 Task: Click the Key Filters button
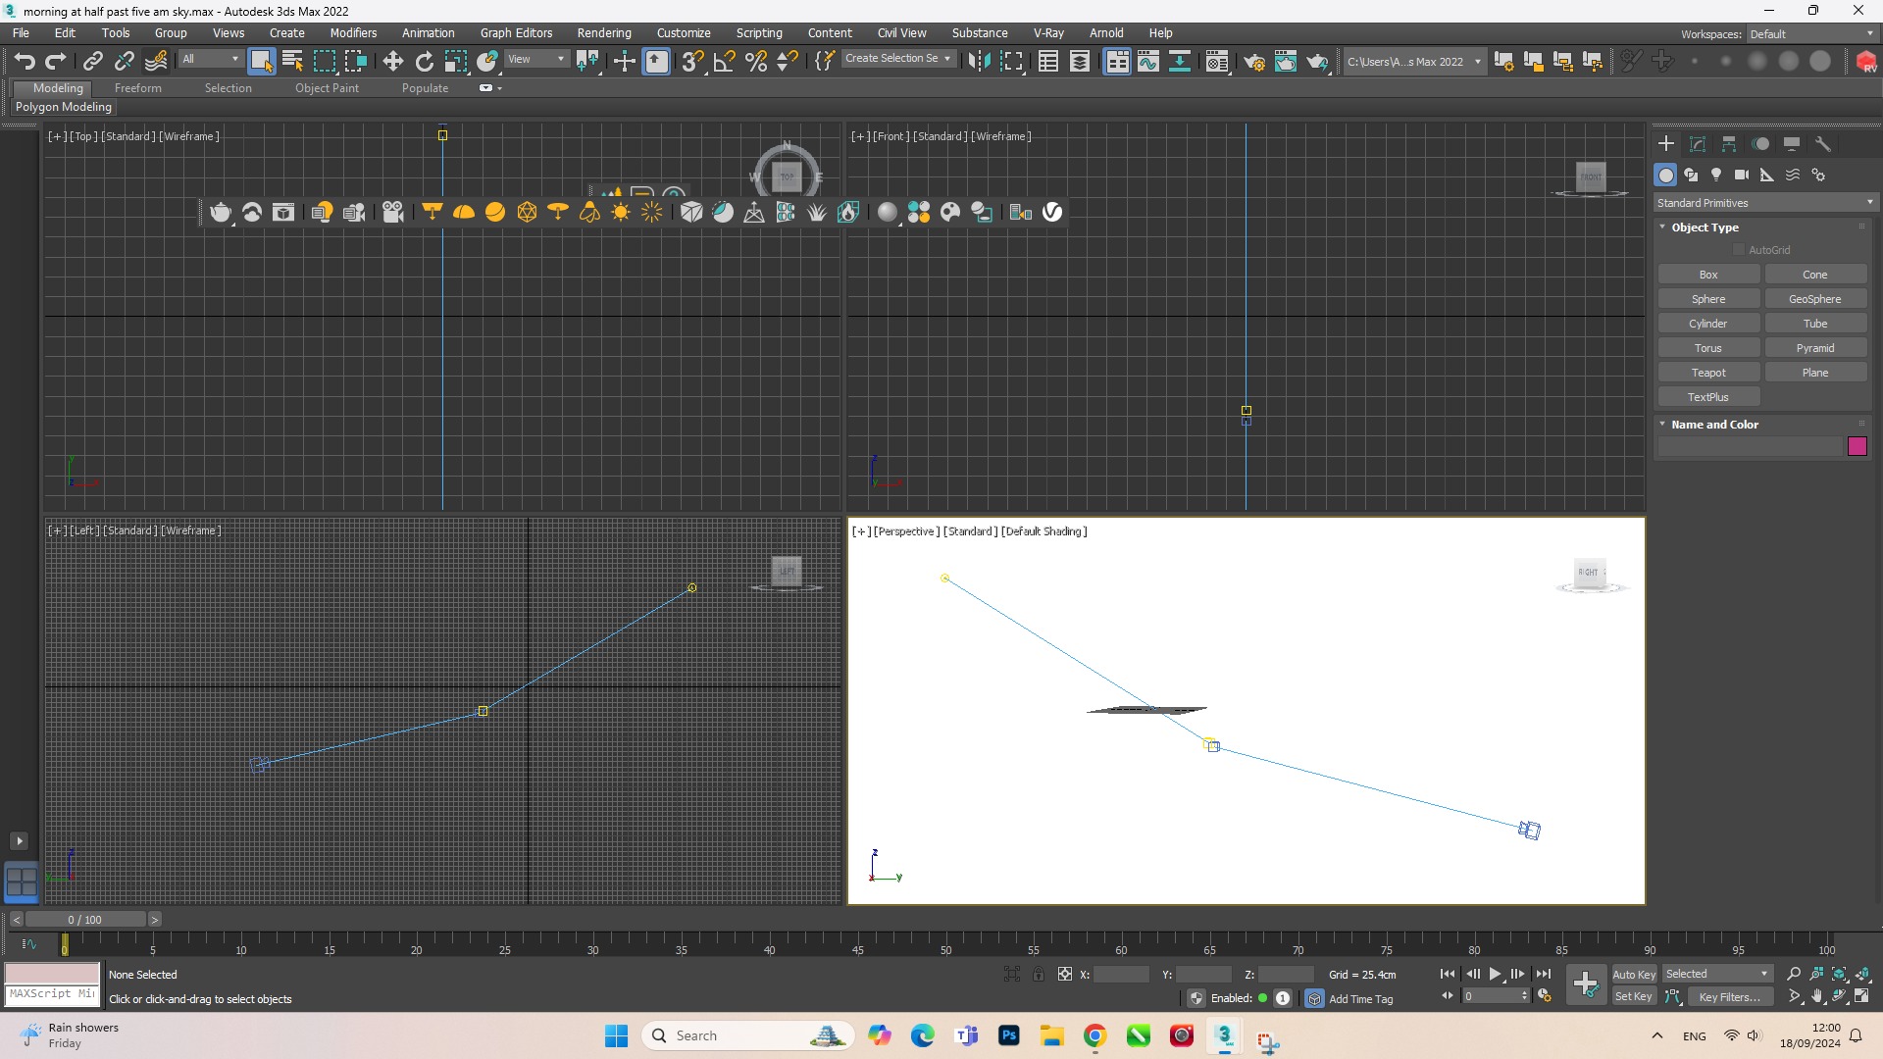[1729, 996]
